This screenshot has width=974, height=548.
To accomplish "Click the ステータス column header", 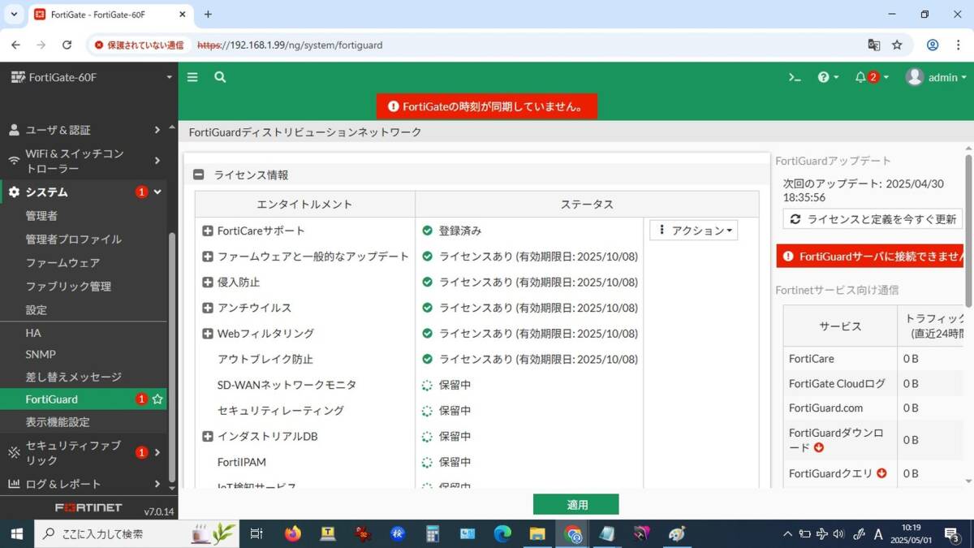I will pos(587,205).
